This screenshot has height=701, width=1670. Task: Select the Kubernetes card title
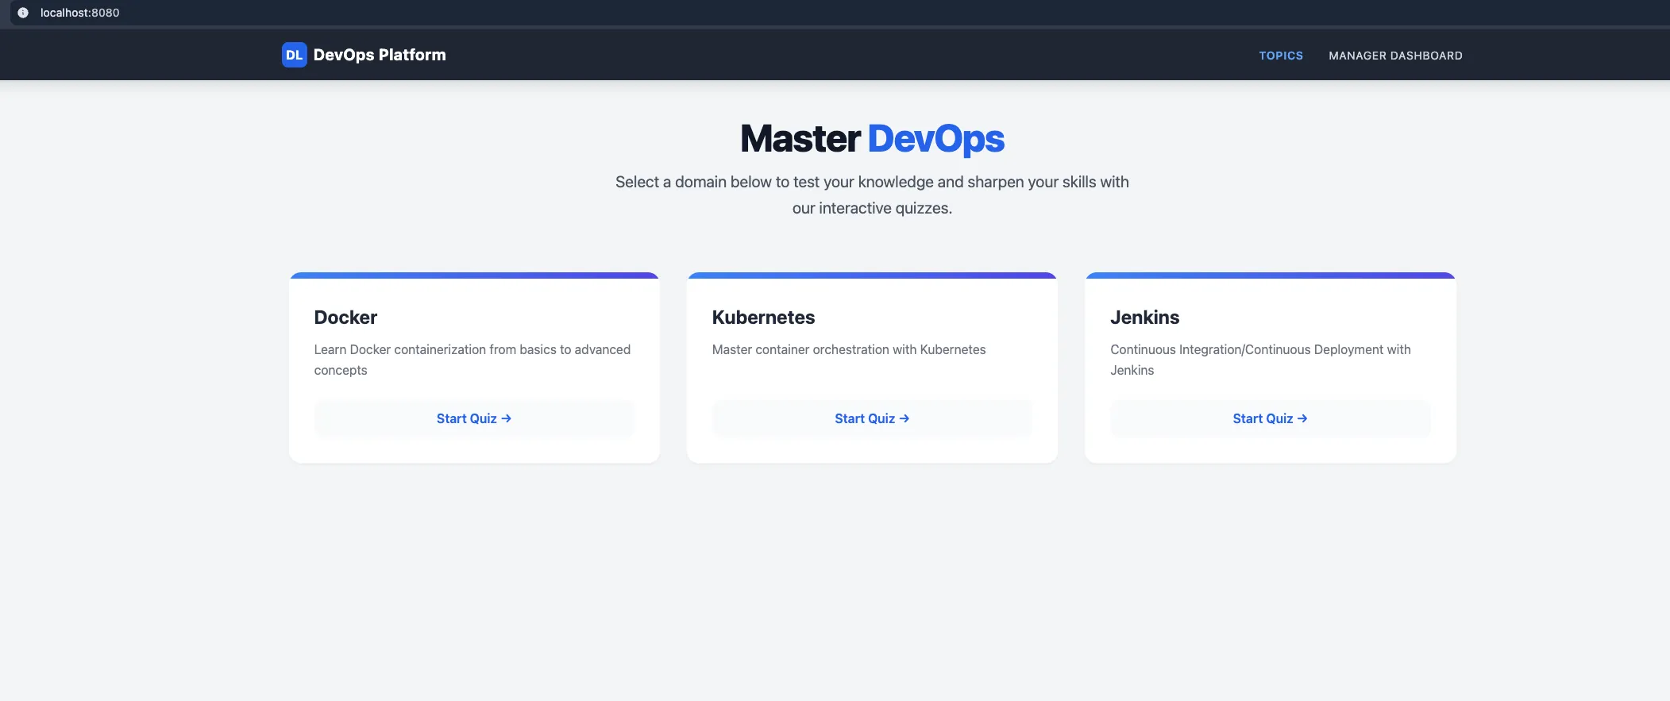click(763, 318)
